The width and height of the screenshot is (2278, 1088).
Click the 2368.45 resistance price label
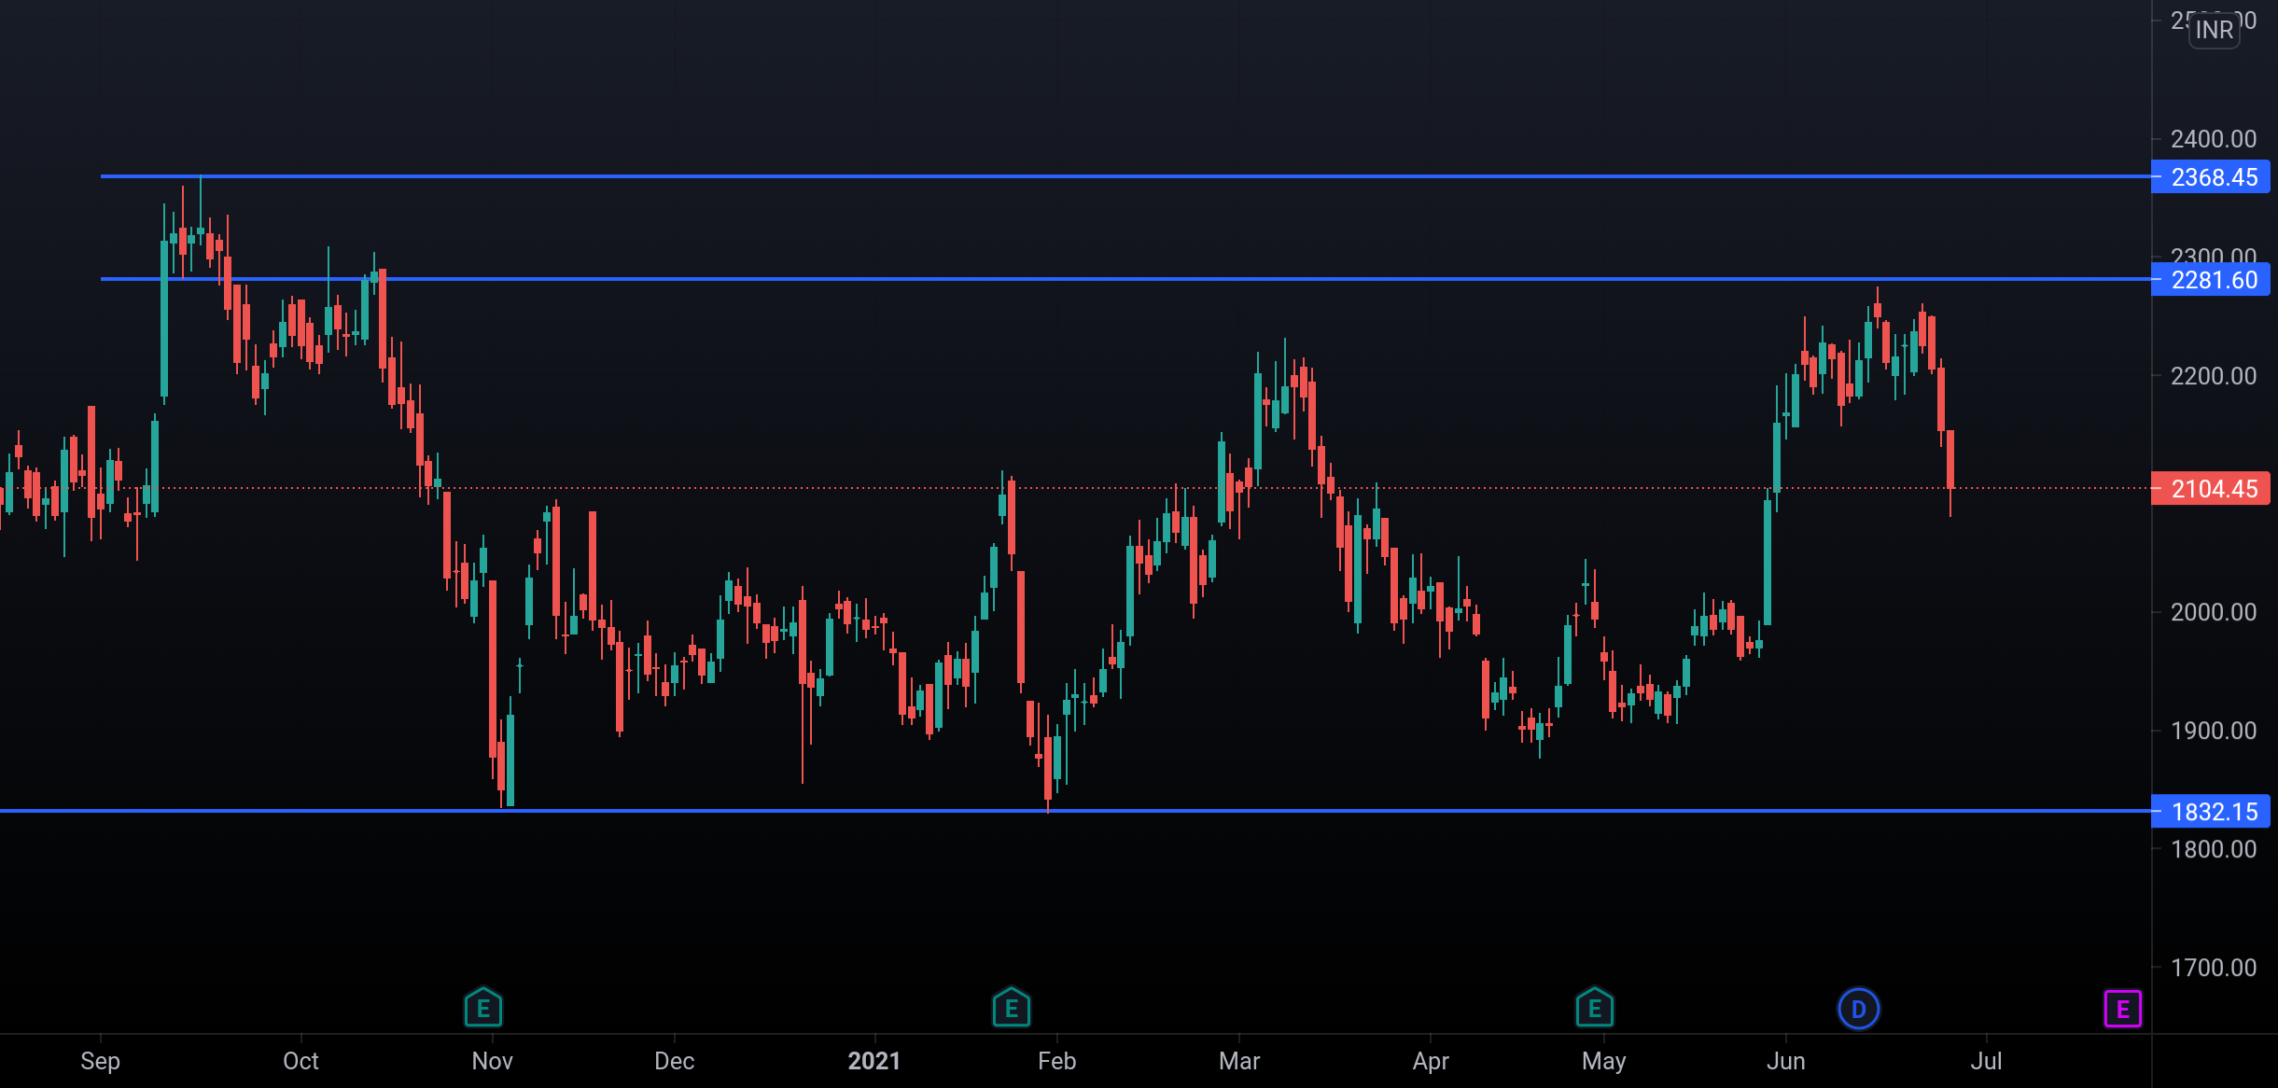point(2210,177)
